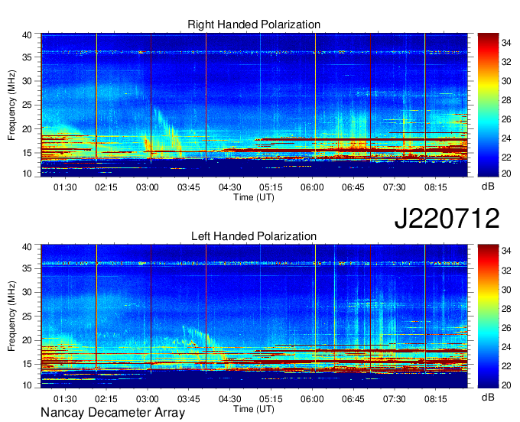Click the 40 MHz tick of the Right Handed plot
Screen dimensions: 520x422
pyautogui.click(x=27, y=35)
